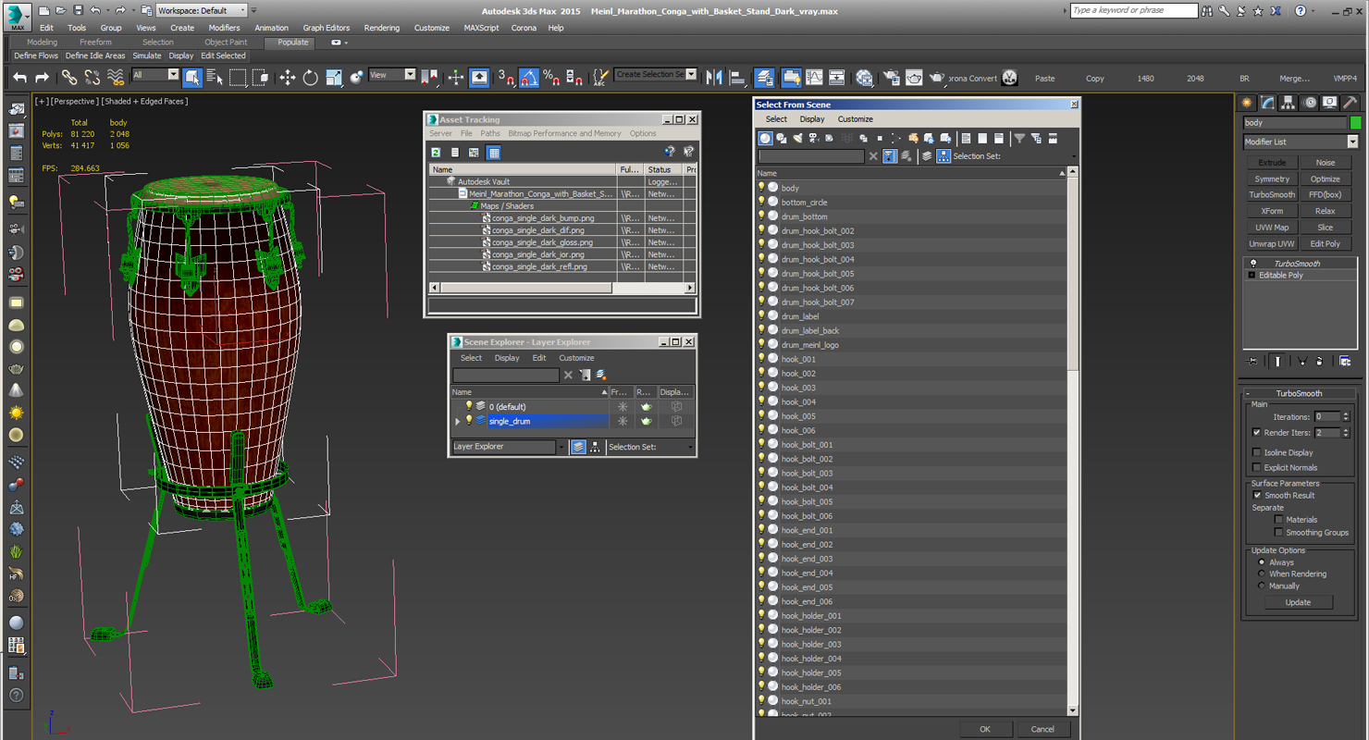Click the Symmetry modifier button
The width and height of the screenshot is (1369, 740).
[x=1272, y=179]
